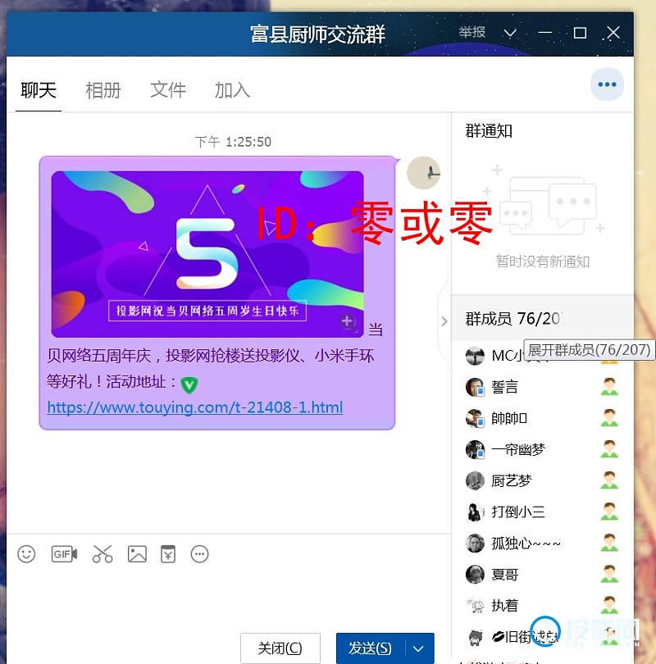The image size is (656, 664).
Task: Collapse the right side panel arrow
Action: (444, 321)
